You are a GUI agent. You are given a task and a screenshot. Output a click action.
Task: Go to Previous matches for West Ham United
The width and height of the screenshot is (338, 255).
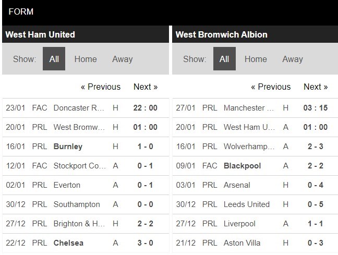(x=101, y=87)
